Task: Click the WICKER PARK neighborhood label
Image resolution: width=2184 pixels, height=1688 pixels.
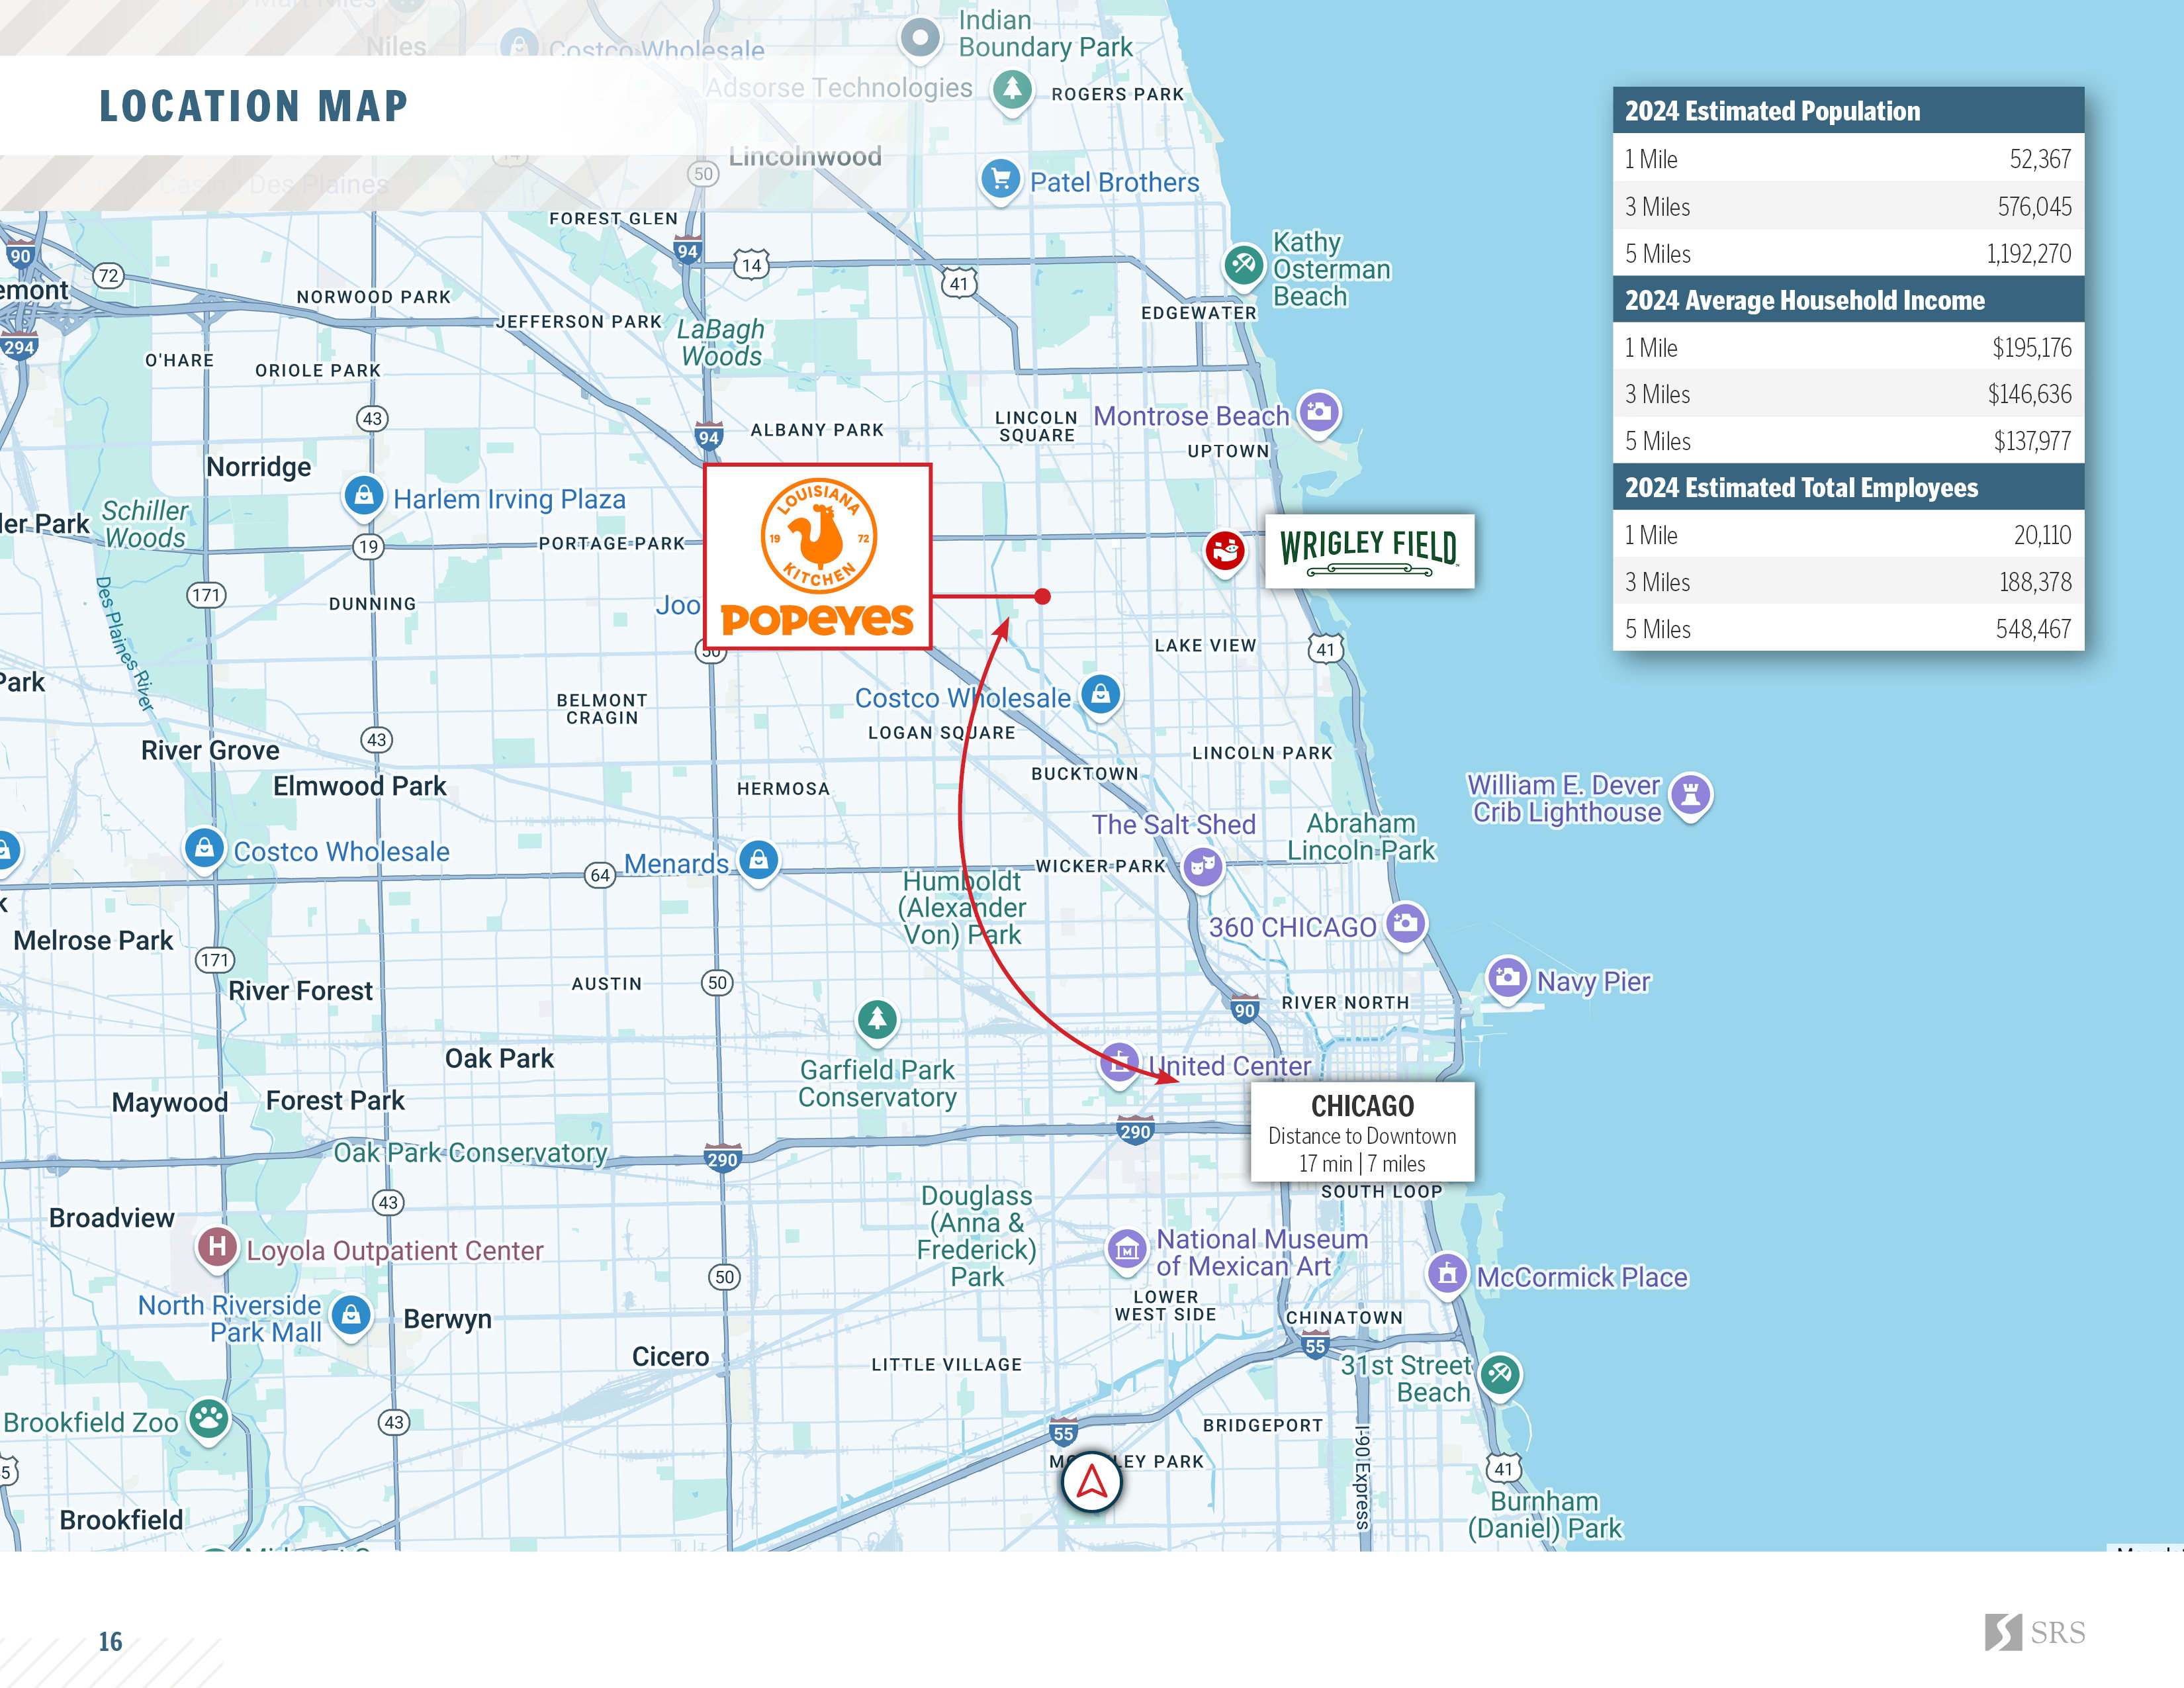Action: click(1100, 866)
